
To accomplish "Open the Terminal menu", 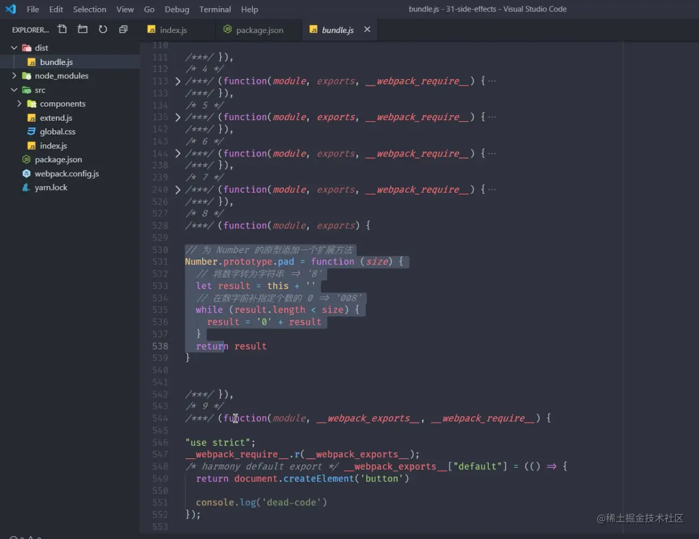I will [x=215, y=9].
